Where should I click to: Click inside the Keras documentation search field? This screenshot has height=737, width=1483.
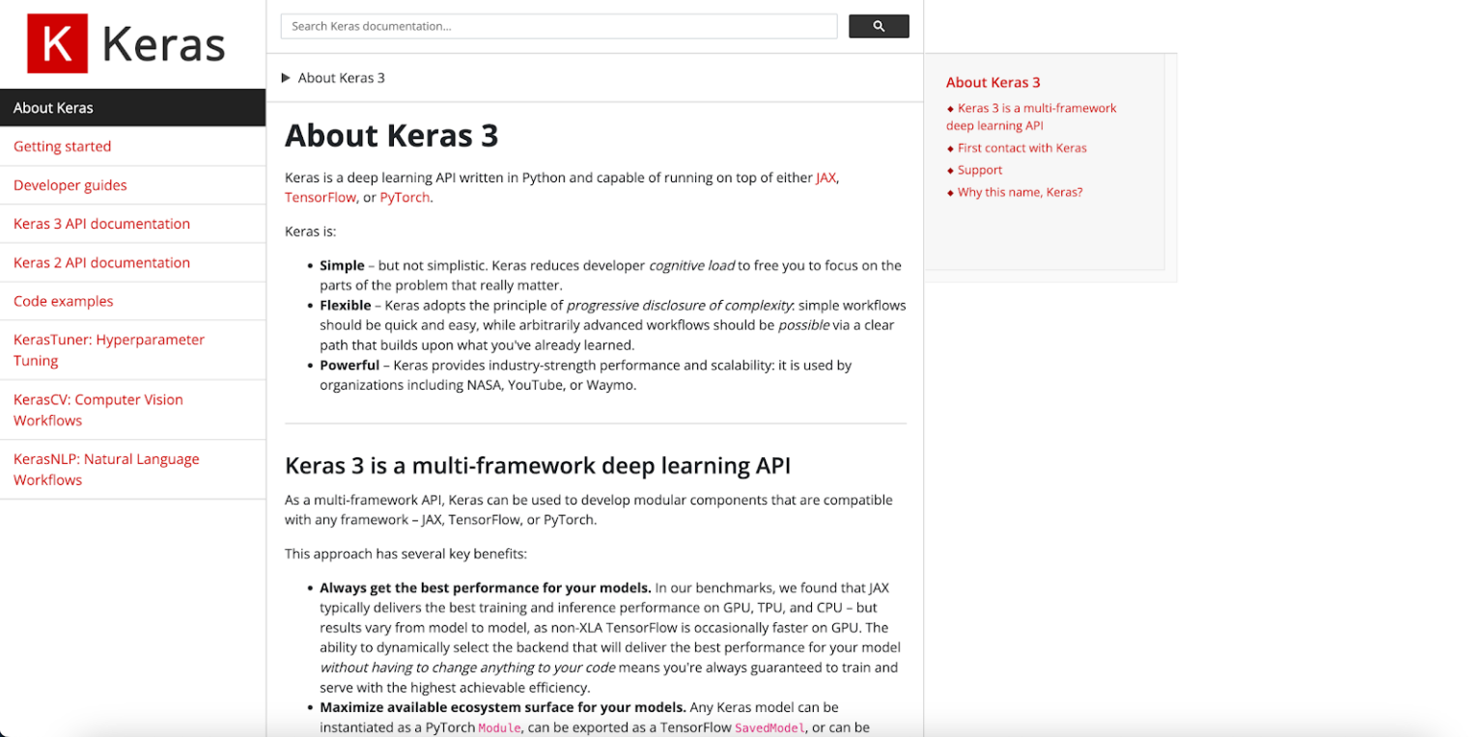click(x=559, y=26)
